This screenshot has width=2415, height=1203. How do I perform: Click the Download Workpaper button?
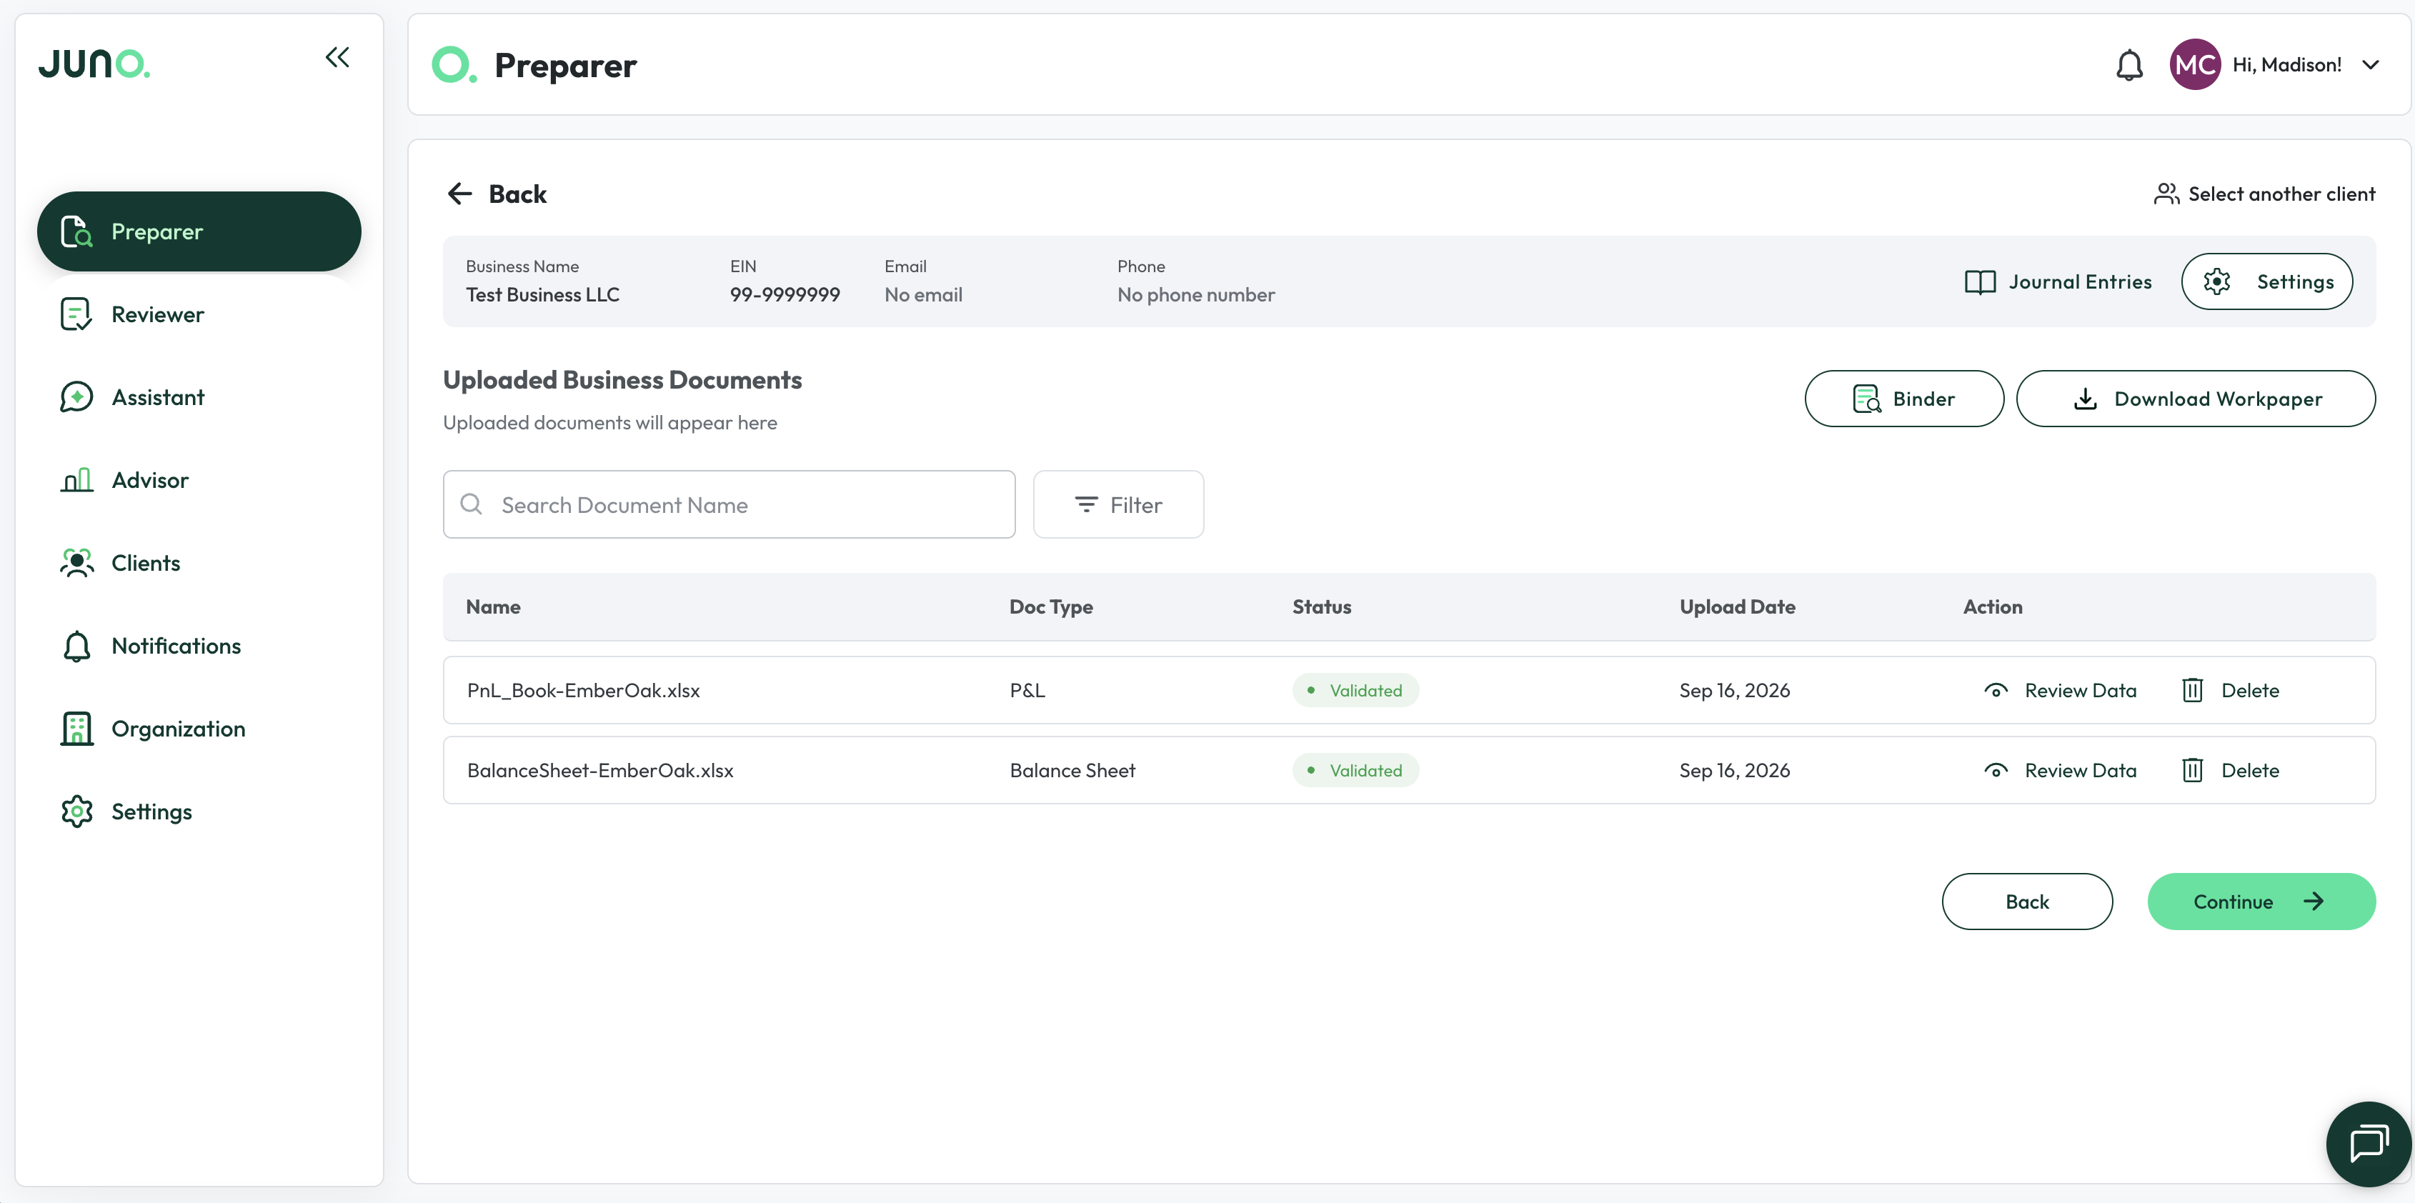[2196, 399]
